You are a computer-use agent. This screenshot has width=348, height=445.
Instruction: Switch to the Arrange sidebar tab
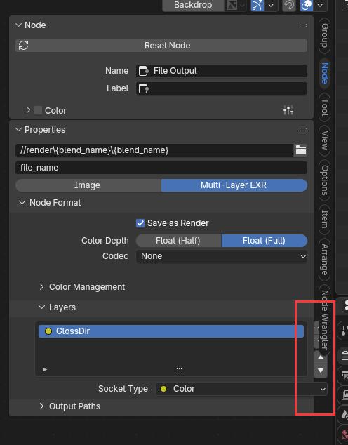tap(325, 260)
